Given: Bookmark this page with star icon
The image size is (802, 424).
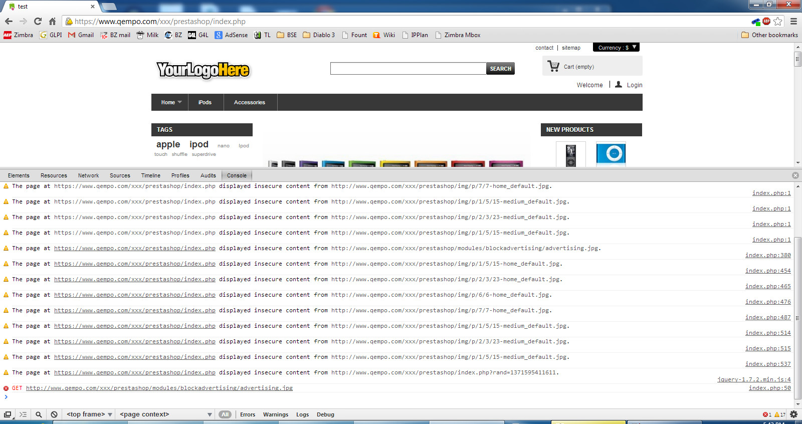Looking at the screenshot, I should 778,21.
